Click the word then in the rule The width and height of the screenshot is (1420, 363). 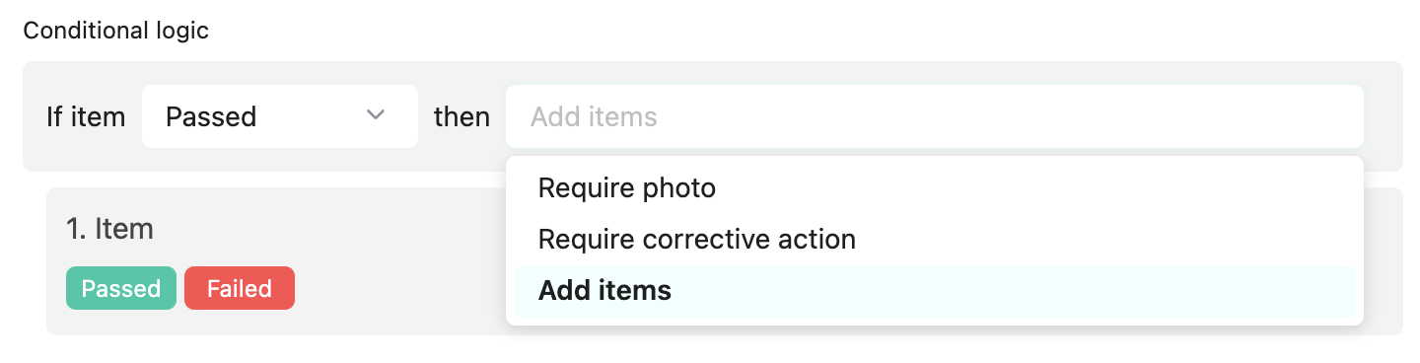(x=461, y=116)
